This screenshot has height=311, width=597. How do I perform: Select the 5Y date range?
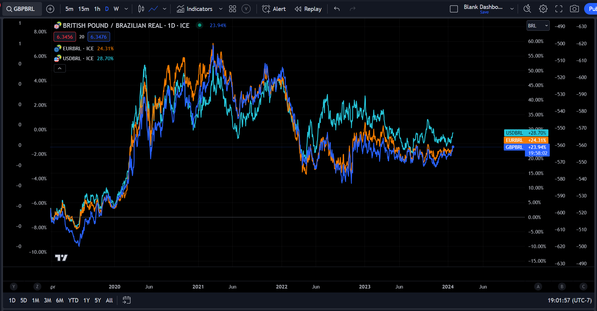[x=98, y=300]
